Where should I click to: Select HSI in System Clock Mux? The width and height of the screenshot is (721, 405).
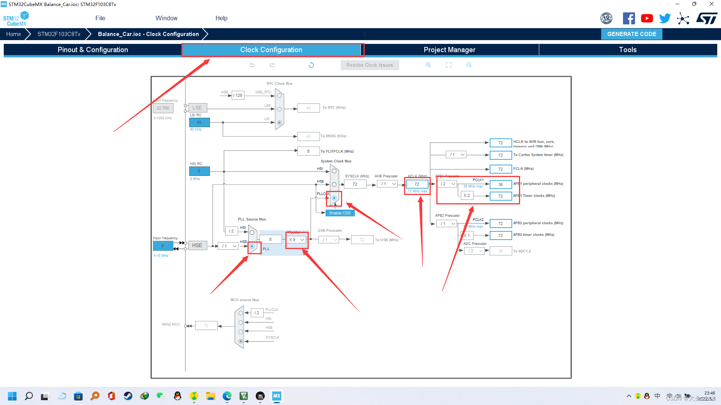(x=334, y=171)
